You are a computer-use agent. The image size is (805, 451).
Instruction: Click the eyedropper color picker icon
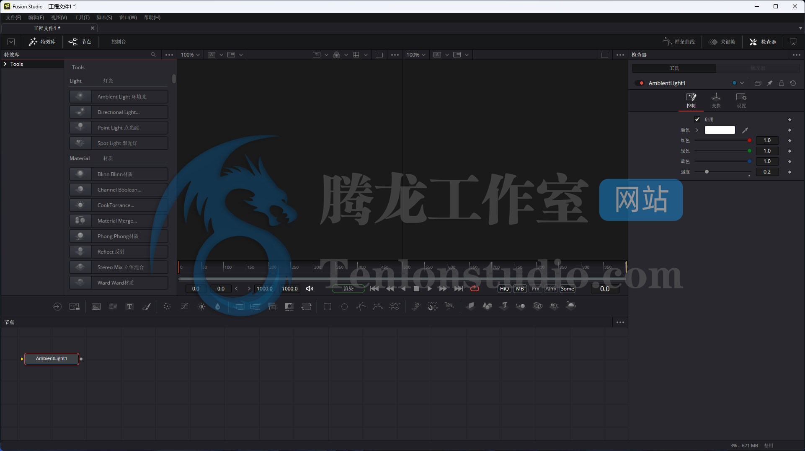tap(745, 130)
